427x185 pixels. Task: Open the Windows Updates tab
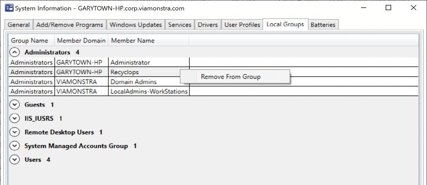point(136,25)
